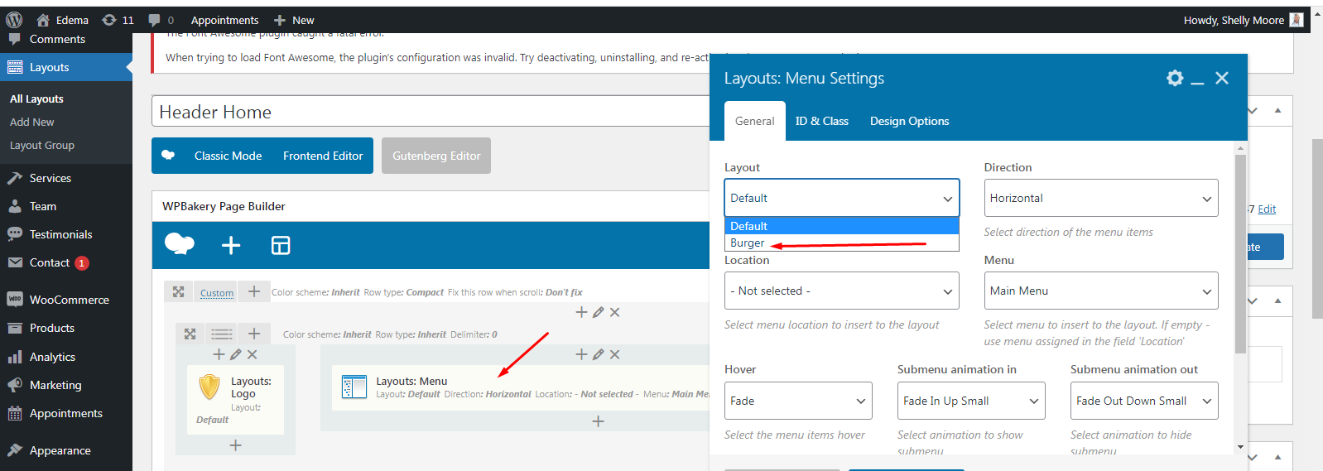Open the 11 pending updates icon
Viewport: 1323px width, 471px height.
[118, 20]
